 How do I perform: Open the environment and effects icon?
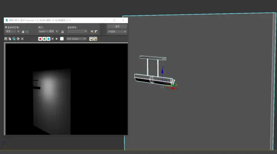pyautogui.click(x=96, y=31)
